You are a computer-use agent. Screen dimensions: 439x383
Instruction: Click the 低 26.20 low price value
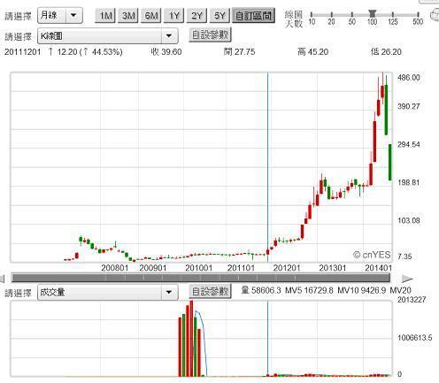[386, 52]
